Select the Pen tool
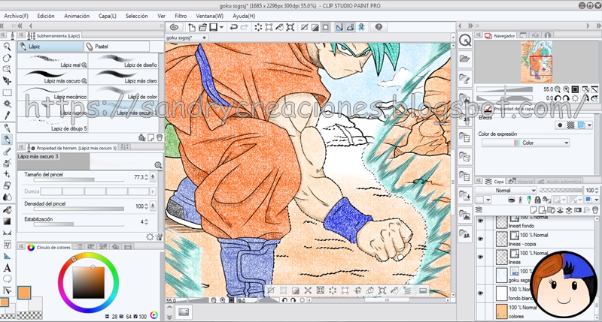This screenshot has width=602, height=322. [x=7, y=128]
